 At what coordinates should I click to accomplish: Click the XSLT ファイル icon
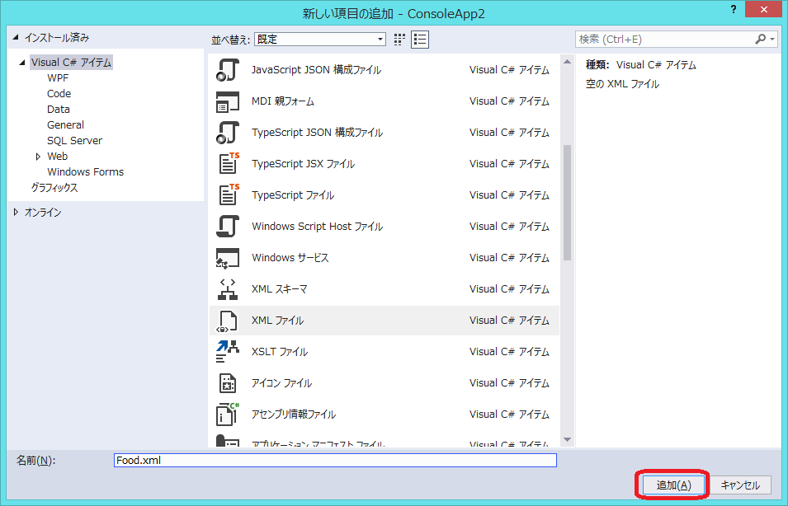(x=228, y=351)
